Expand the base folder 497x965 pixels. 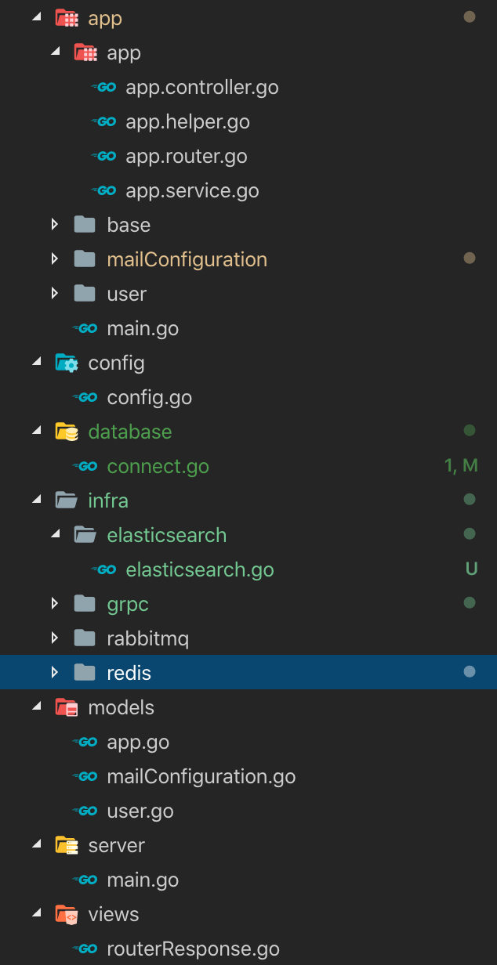click(x=54, y=224)
